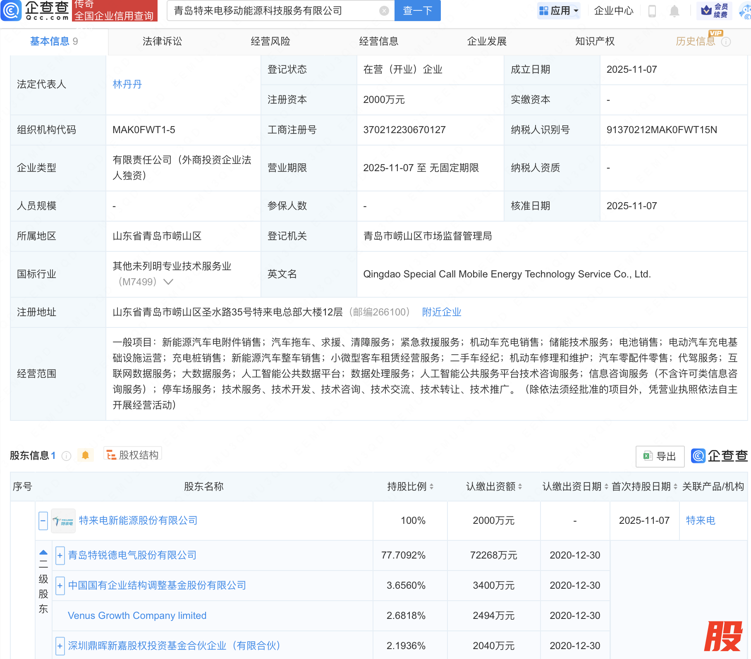Click the 查一下 search button
The height and width of the screenshot is (659, 751).
(417, 11)
